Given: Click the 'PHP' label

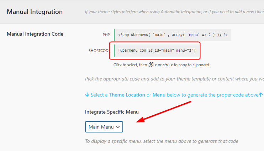Looking at the screenshot, I should (x=106, y=35).
